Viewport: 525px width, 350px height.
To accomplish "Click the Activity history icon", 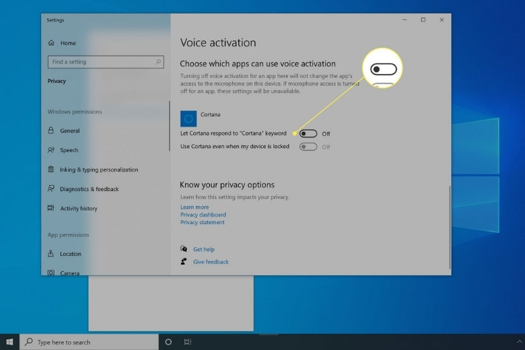I will [x=51, y=208].
